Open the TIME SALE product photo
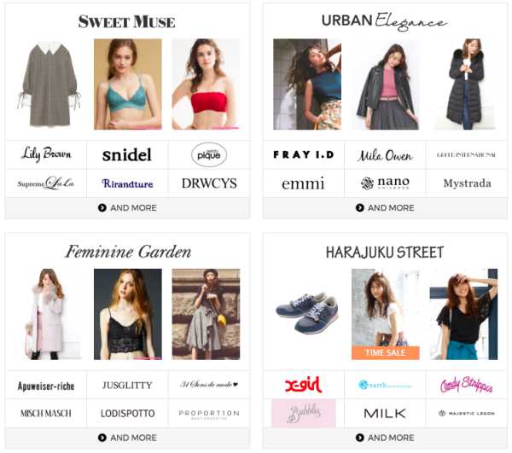 coord(386,314)
